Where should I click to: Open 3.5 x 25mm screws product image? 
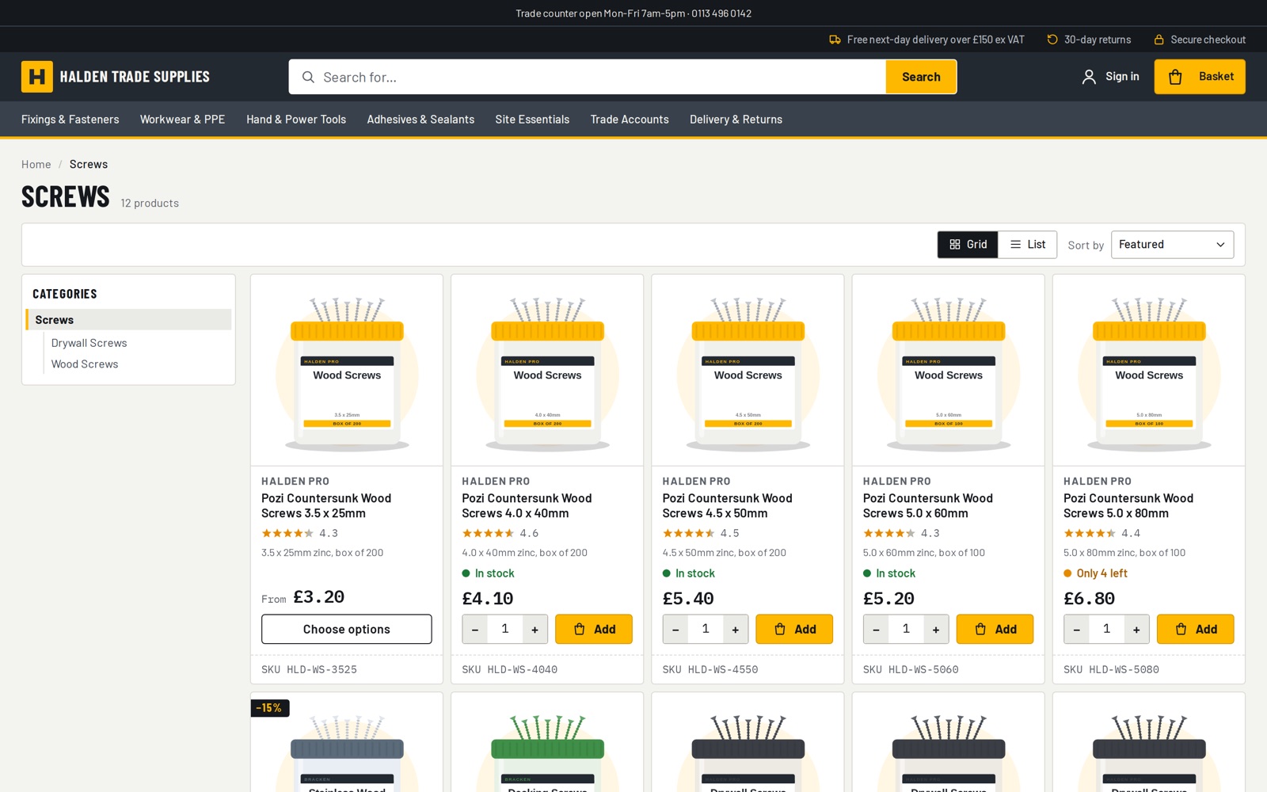point(347,371)
